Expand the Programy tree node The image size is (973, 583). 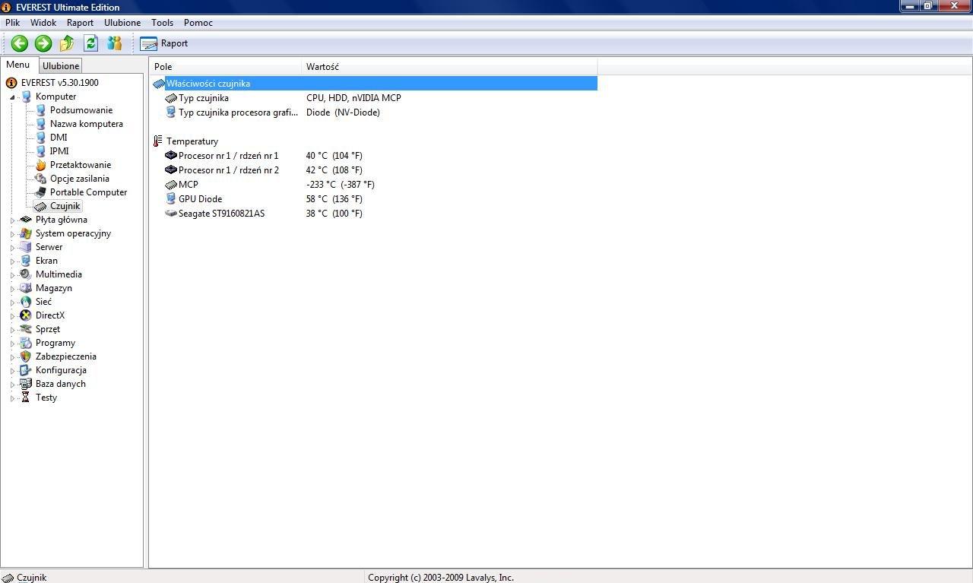click(x=13, y=344)
